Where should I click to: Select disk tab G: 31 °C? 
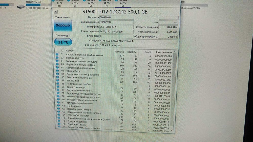[123, 3]
